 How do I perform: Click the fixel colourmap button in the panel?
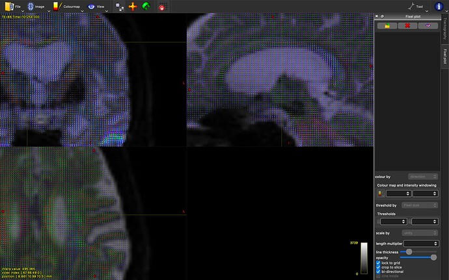pyautogui.click(x=380, y=194)
